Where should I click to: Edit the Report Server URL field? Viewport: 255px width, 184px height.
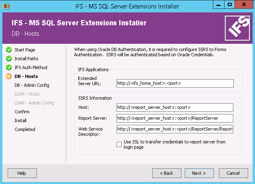point(175,118)
